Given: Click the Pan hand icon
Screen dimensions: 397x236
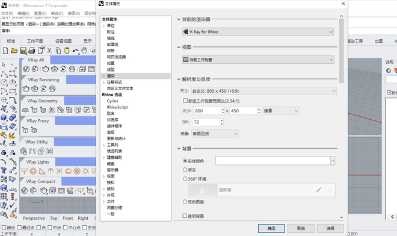Looking at the screenshot, I should 84,51.
